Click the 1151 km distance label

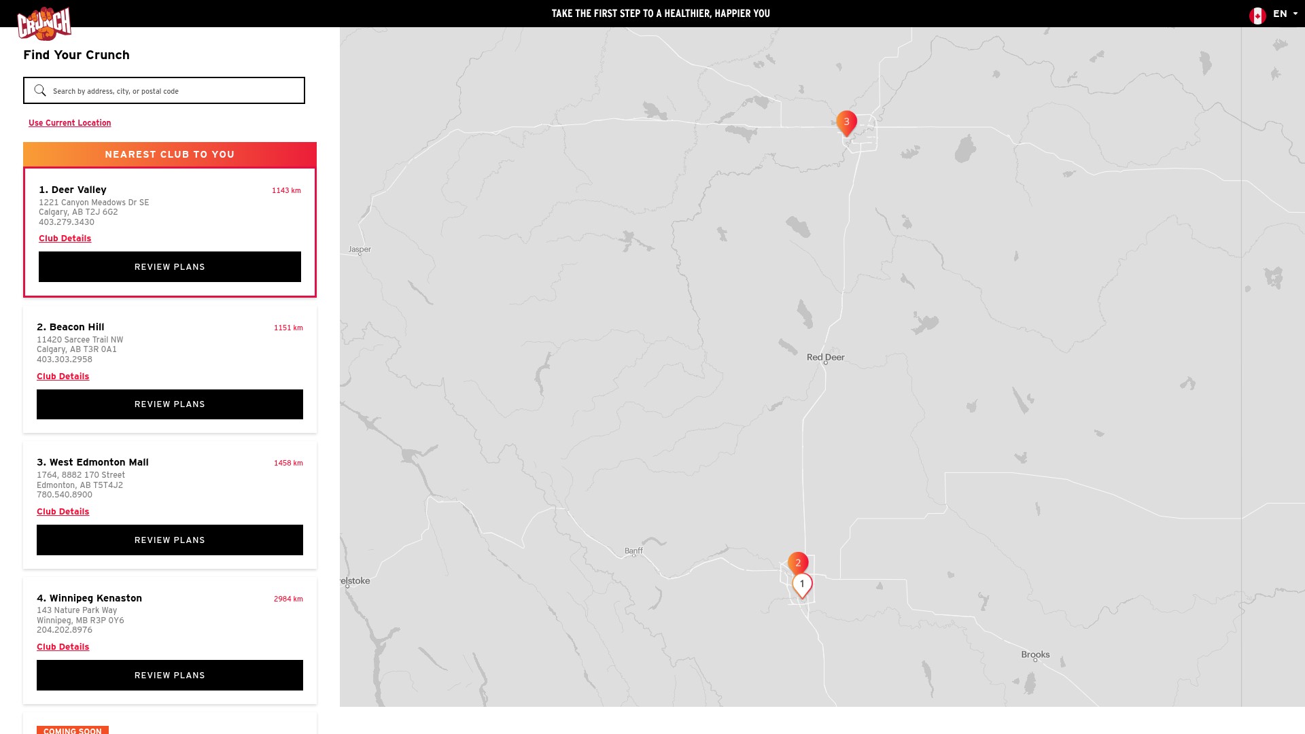[x=288, y=328]
